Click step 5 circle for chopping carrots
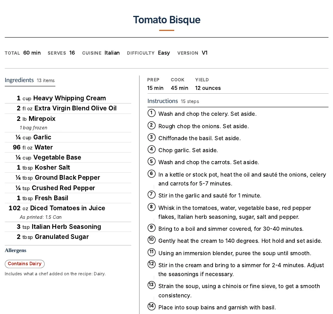 coord(151,161)
